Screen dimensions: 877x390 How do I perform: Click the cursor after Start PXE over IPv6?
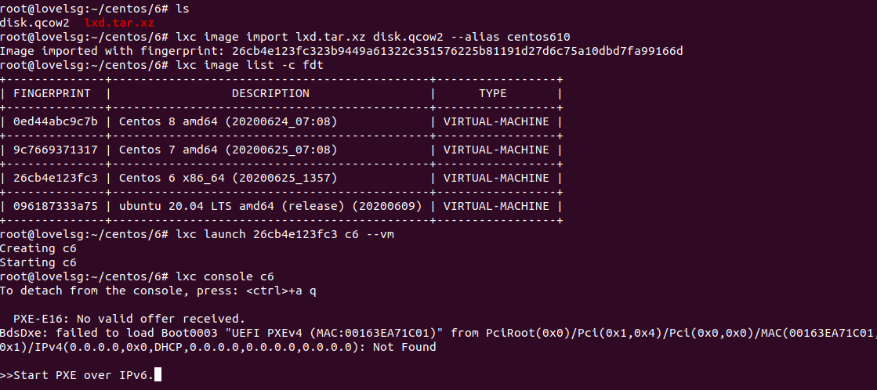[158, 374]
